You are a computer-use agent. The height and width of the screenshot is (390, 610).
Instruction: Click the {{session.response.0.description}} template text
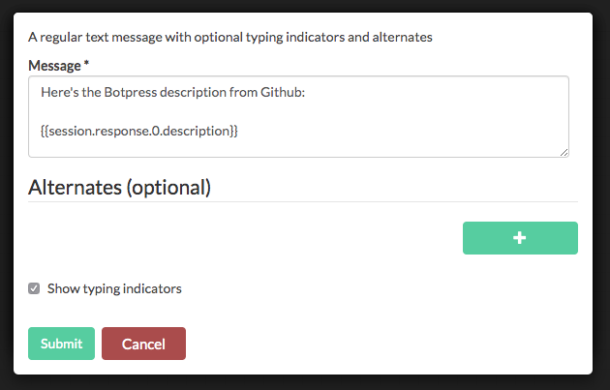(x=138, y=130)
